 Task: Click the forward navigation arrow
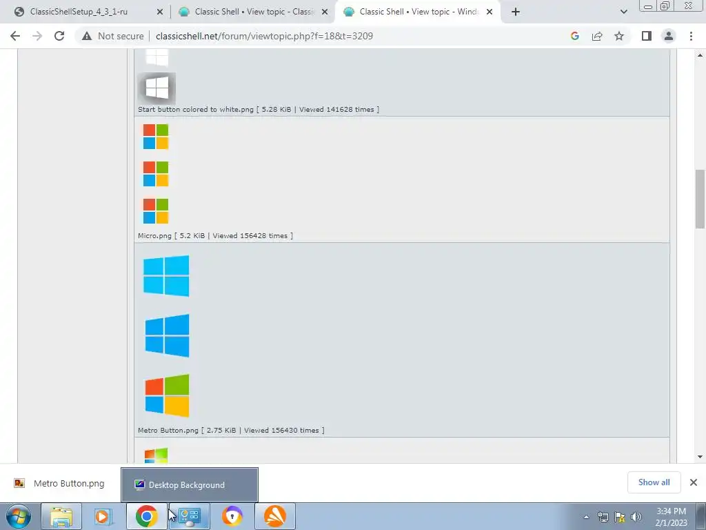pyautogui.click(x=37, y=36)
